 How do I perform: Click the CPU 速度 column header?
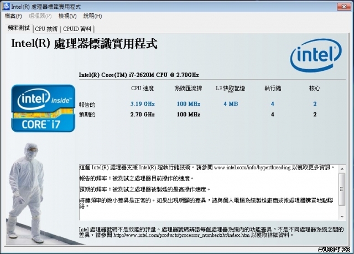143,89
